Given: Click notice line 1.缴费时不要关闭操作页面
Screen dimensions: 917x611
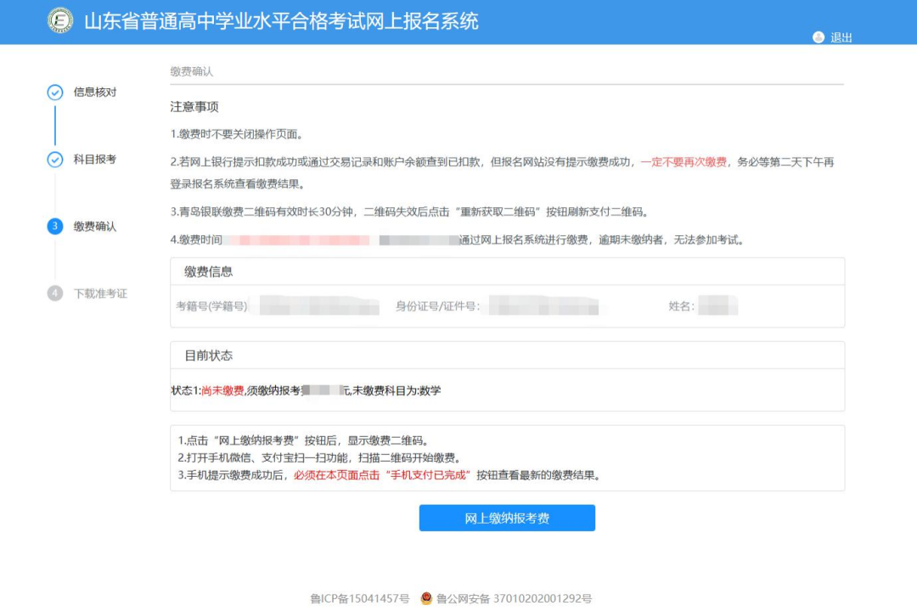Looking at the screenshot, I should [x=238, y=134].
